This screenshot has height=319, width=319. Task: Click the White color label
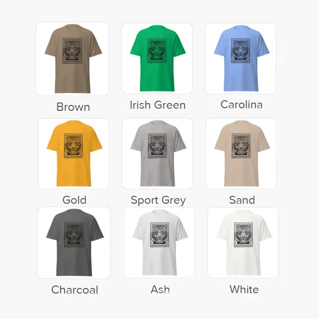click(244, 289)
